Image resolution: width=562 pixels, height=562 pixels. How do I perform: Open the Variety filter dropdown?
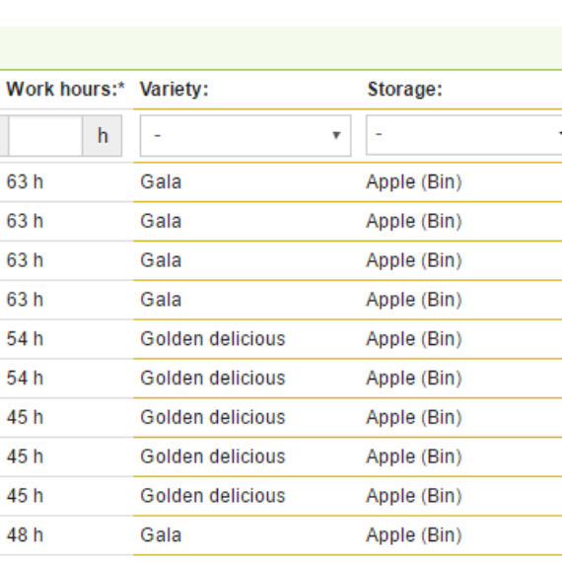click(246, 136)
